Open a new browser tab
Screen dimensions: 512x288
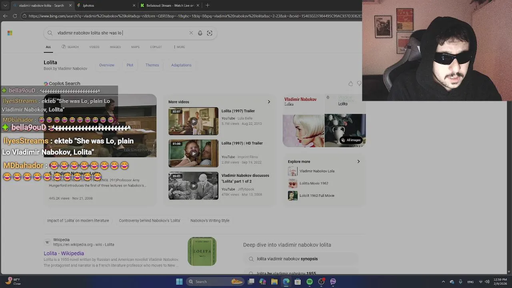tap(207, 6)
